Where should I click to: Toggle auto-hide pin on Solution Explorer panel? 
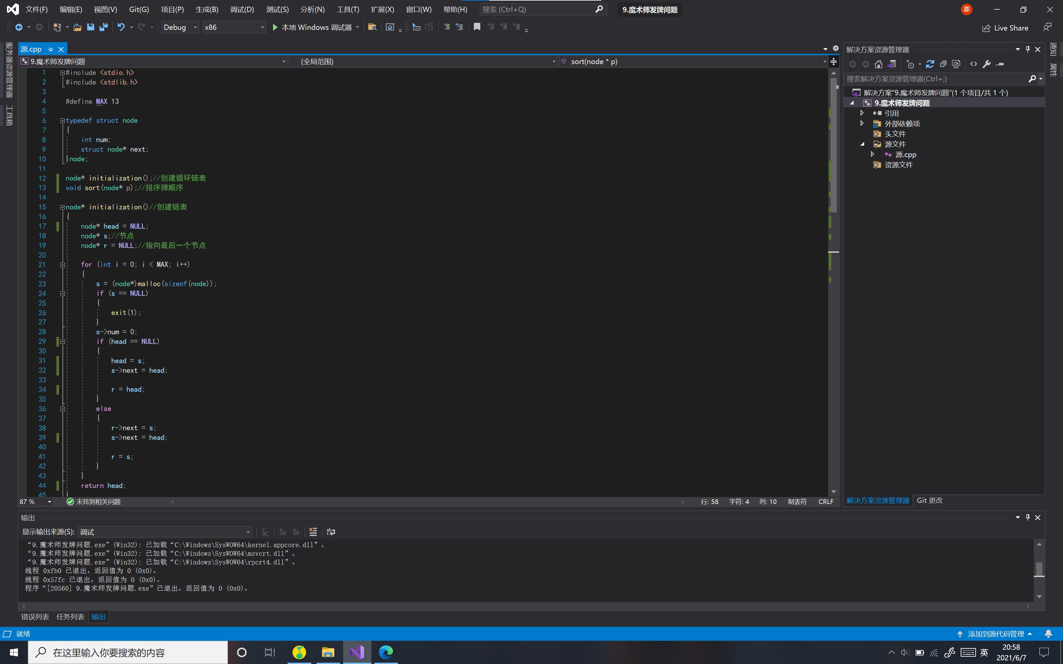(x=1027, y=49)
